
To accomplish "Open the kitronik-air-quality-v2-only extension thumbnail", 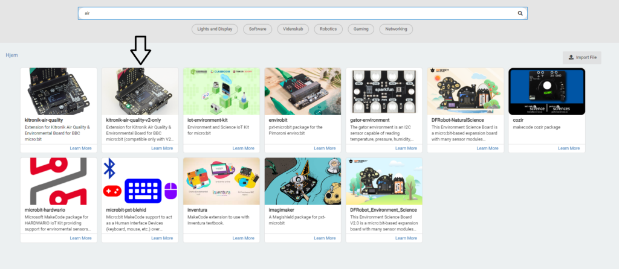I will [140, 91].
